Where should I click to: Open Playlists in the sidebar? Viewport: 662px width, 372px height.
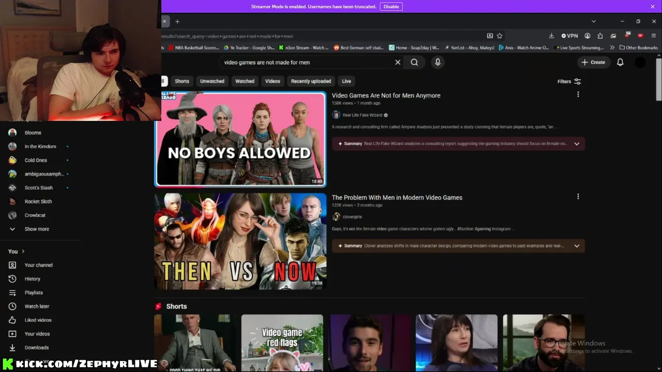pos(34,292)
